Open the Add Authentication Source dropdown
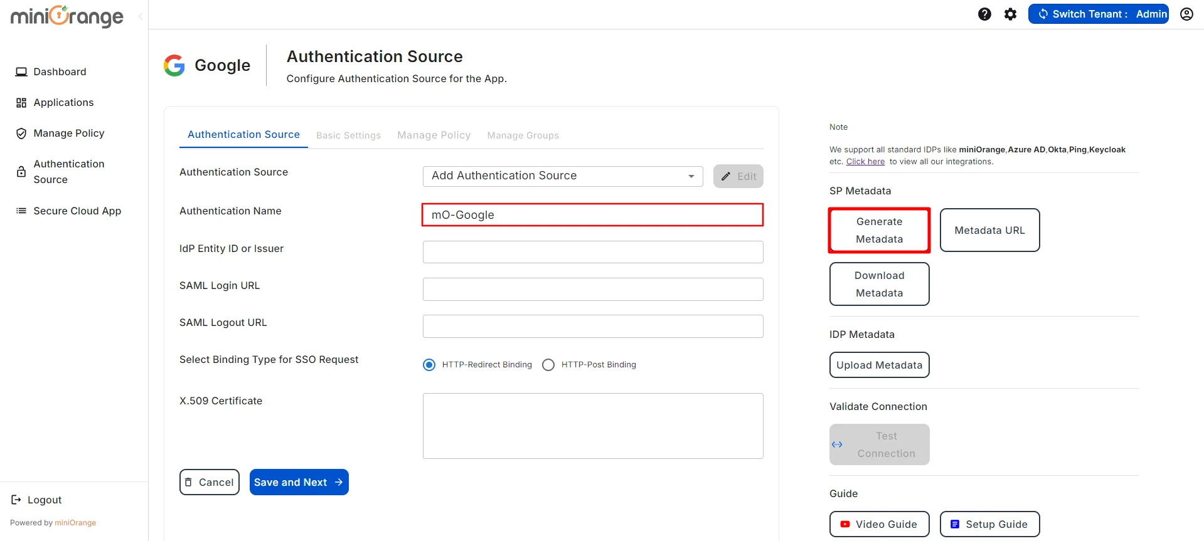The height and width of the screenshot is (541, 1204). coord(563,176)
